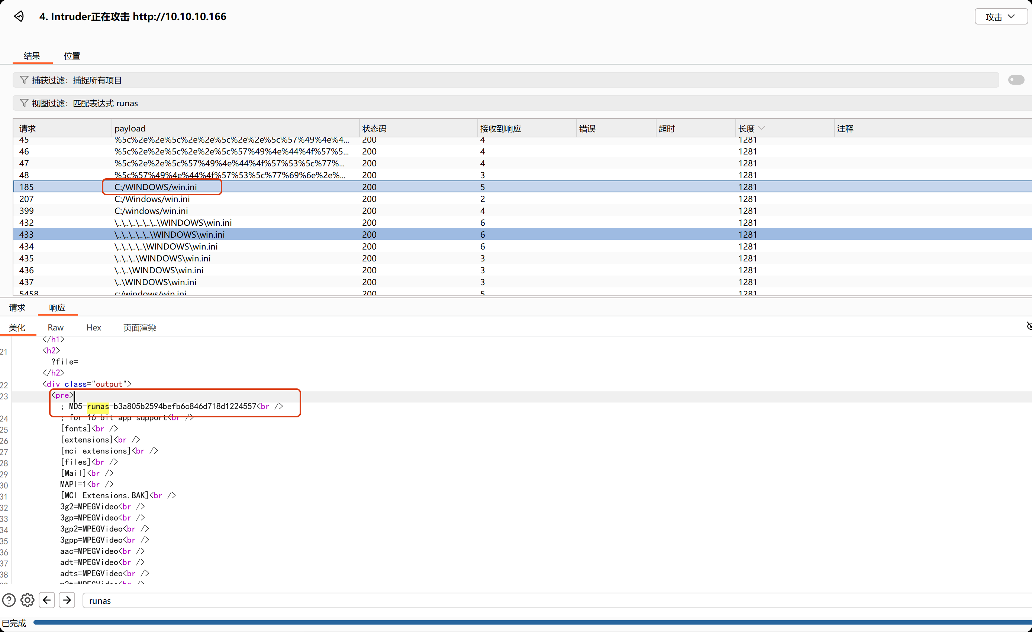Viewport: 1032px width, 632px height.
Task: Click the blue progress bar next to 已完成
Action: coord(503,622)
